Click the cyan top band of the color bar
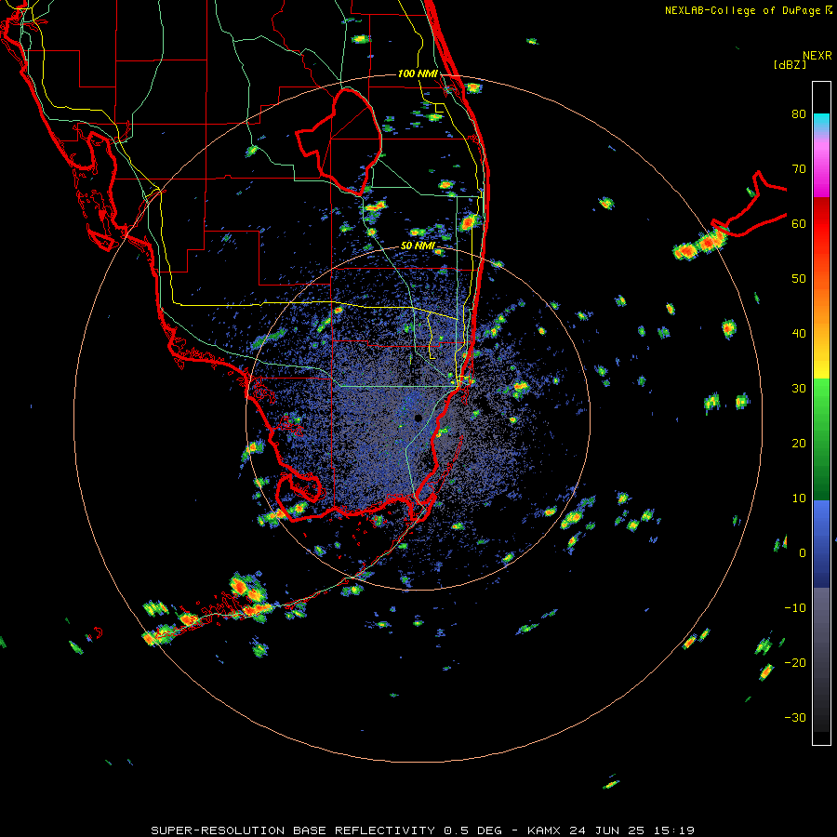Viewport: 837px width, 837px height. coord(821,122)
